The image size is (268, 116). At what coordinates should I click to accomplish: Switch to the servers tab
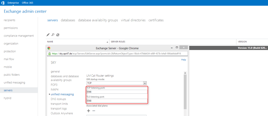52,20
